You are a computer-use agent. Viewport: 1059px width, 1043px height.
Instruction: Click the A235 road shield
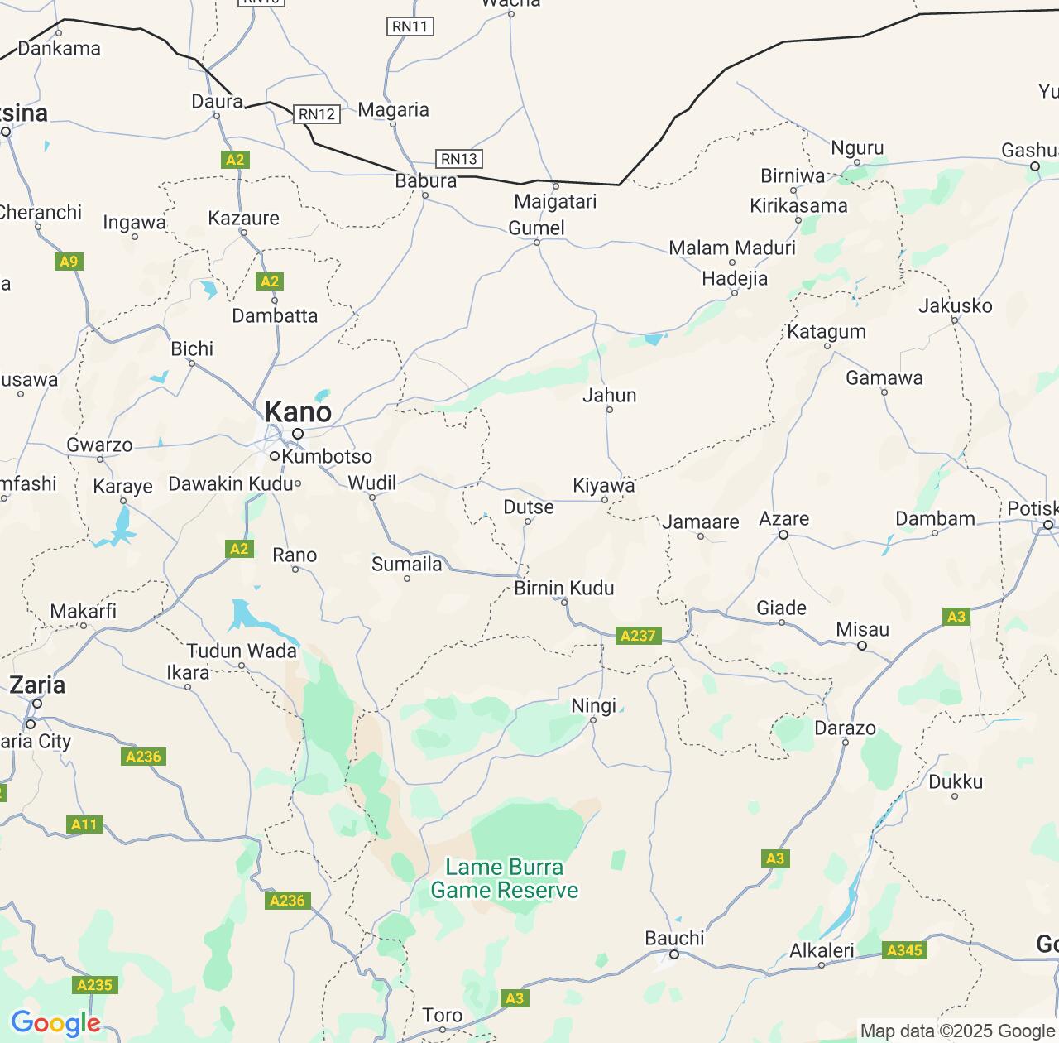tap(94, 985)
